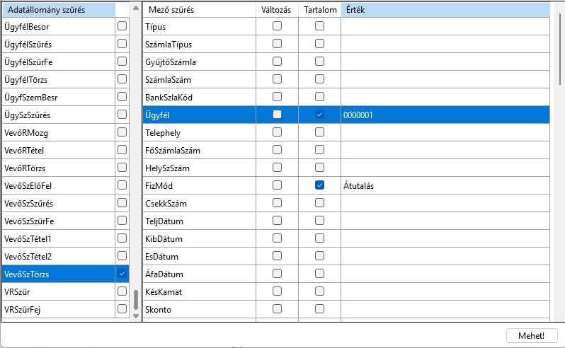The image size is (565, 348).
Task: Click the Mehet! button
Action: (x=531, y=335)
